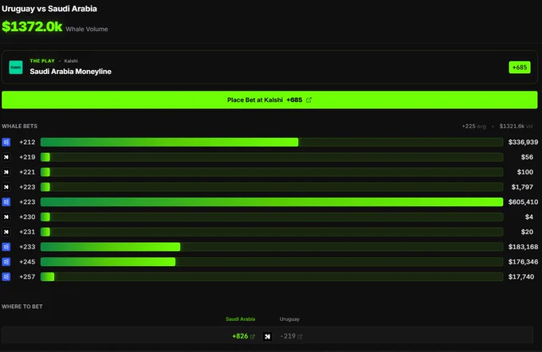Click the blue source icon in the +233 row

(x=6, y=247)
